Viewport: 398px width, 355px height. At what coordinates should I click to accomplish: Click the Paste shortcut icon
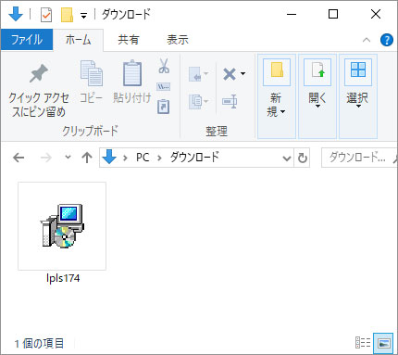tap(164, 107)
